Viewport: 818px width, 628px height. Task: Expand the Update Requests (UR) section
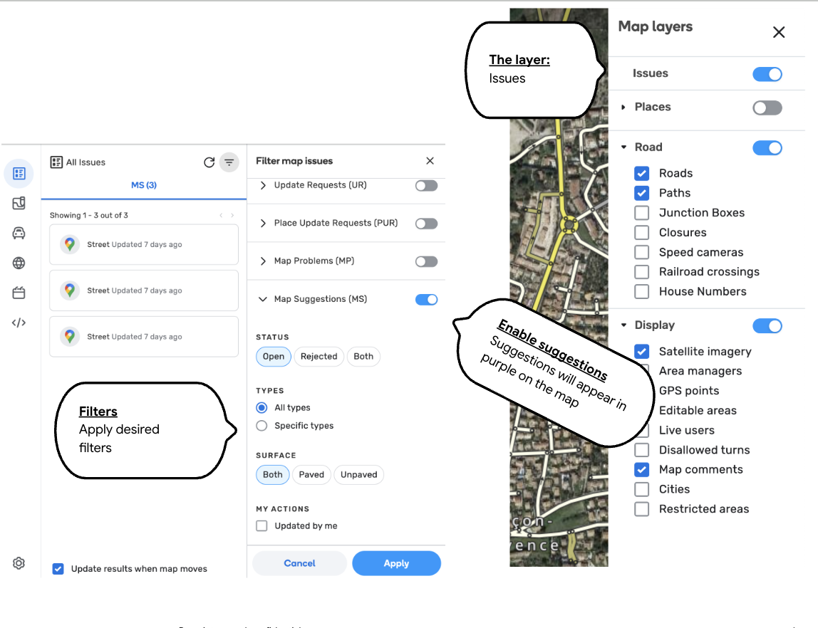tap(263, 185)
